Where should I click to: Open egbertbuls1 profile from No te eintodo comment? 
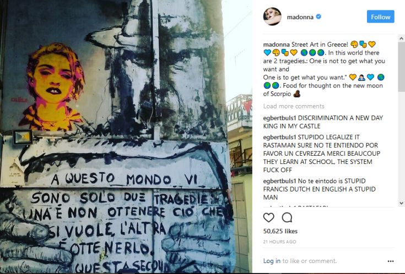coord(279,181)
